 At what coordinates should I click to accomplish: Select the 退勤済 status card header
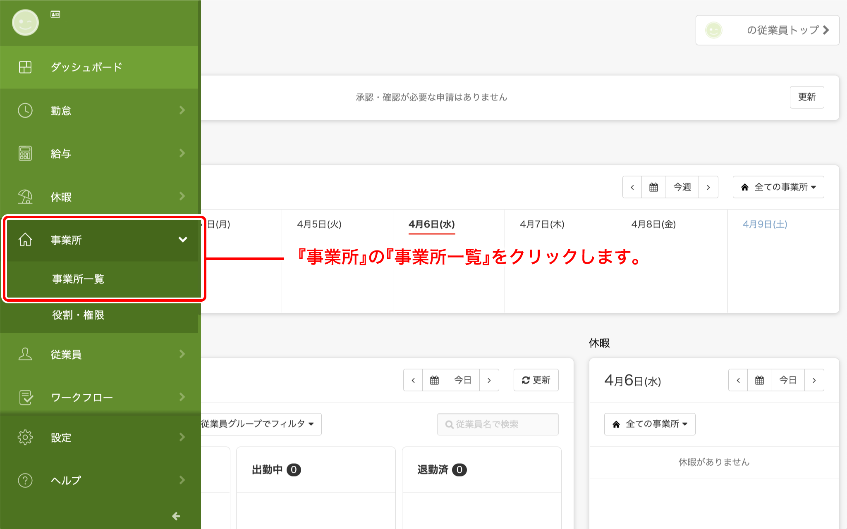(x=482, y=470)
